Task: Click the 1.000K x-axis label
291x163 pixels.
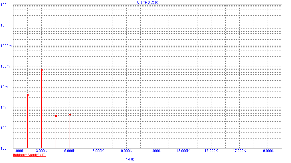Action: (19, 151)
